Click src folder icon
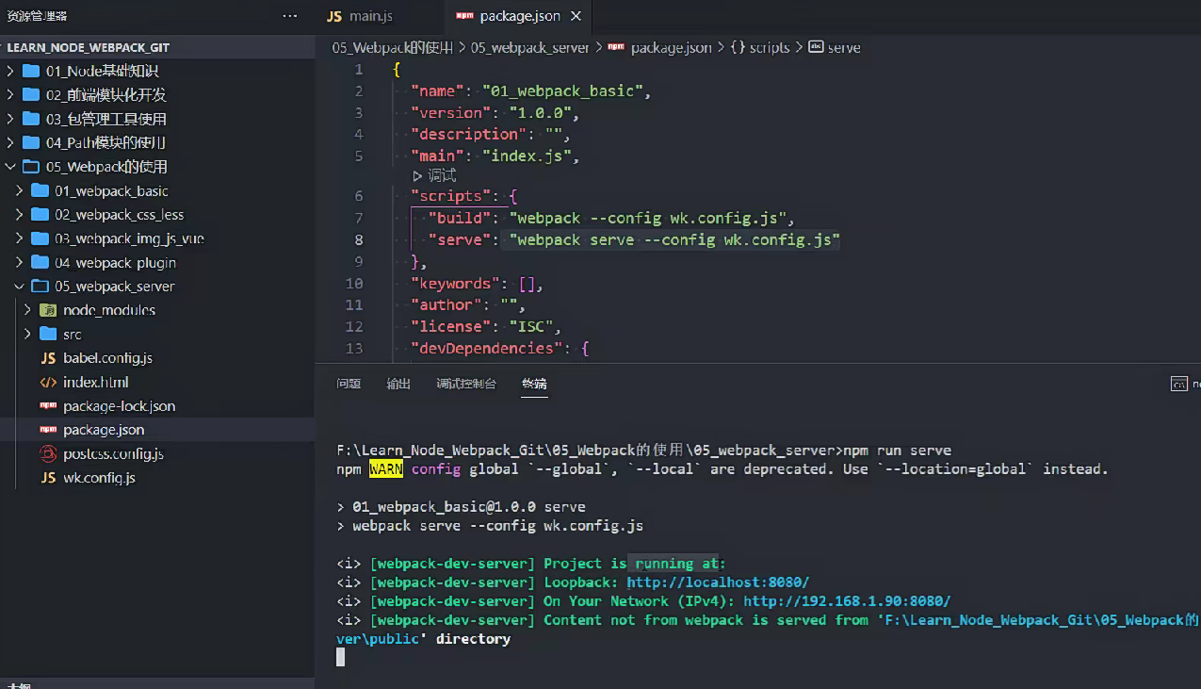The height and width of the screenshot is (689, 1201). click(48, 334)
